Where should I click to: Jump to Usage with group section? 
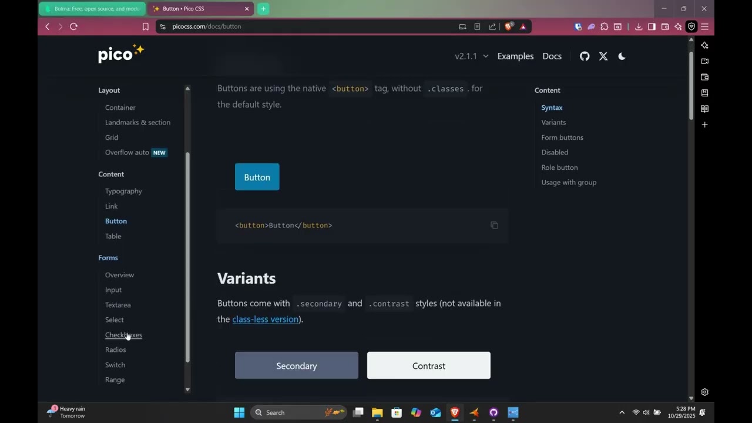click(x=569, y=182)
